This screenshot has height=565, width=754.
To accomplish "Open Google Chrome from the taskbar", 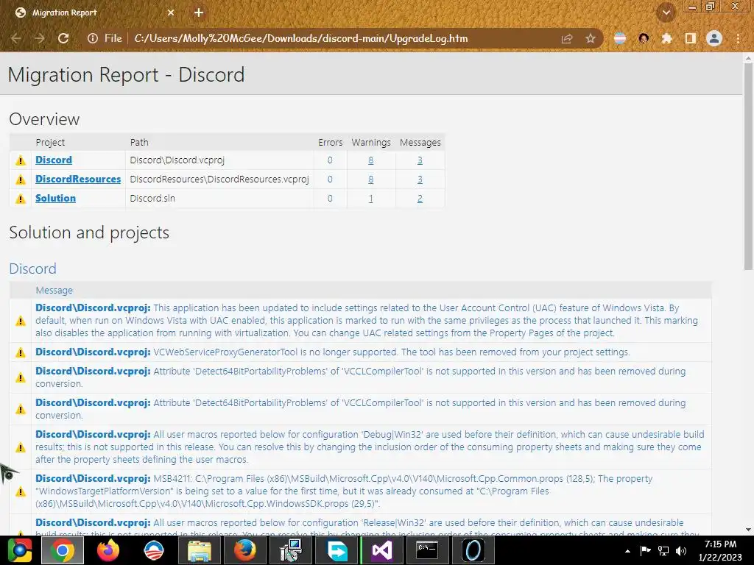I will [x=63, y=550].
